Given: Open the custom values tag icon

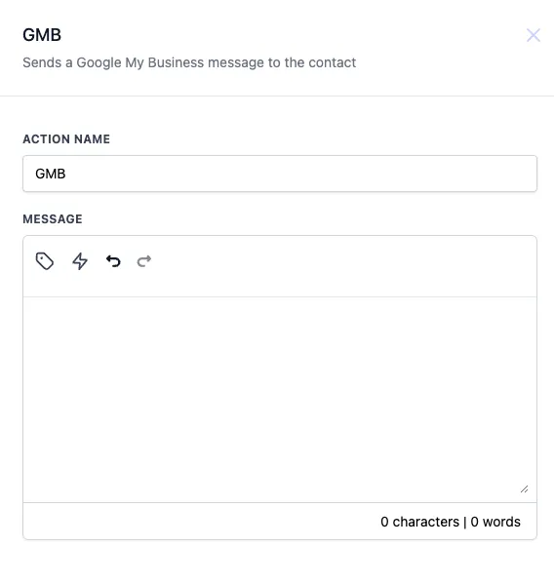Looking at the screenshot, I should [x=45, y=261].
